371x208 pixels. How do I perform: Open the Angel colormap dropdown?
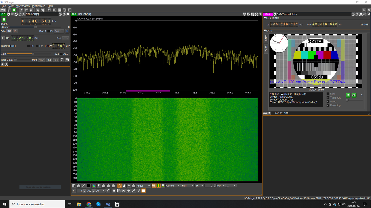[143, 186]
